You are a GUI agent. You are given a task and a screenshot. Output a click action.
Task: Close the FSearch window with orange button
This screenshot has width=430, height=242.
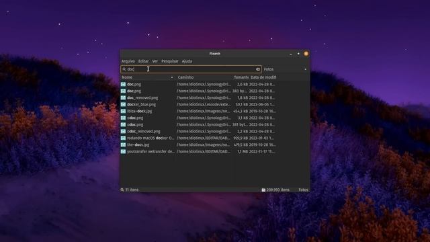click(x=306, y=54)
